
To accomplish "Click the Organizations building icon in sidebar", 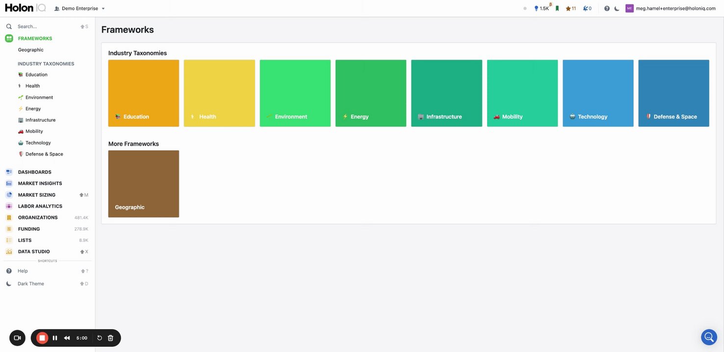I will pos(9,218).
